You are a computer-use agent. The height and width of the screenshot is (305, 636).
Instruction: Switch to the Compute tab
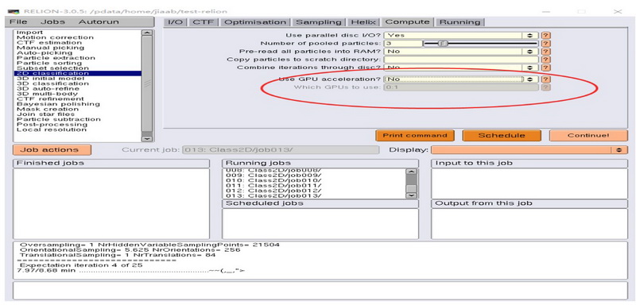(x=407, y=22)
